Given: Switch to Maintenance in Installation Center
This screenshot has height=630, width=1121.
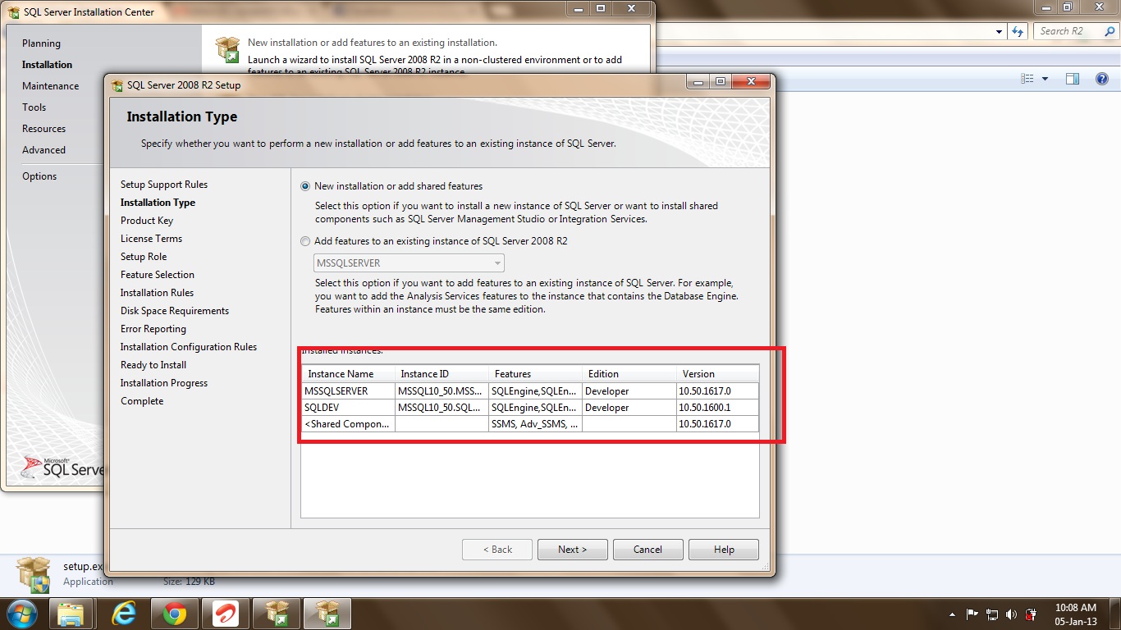Looking at the screenshot, I should [50, 86].
